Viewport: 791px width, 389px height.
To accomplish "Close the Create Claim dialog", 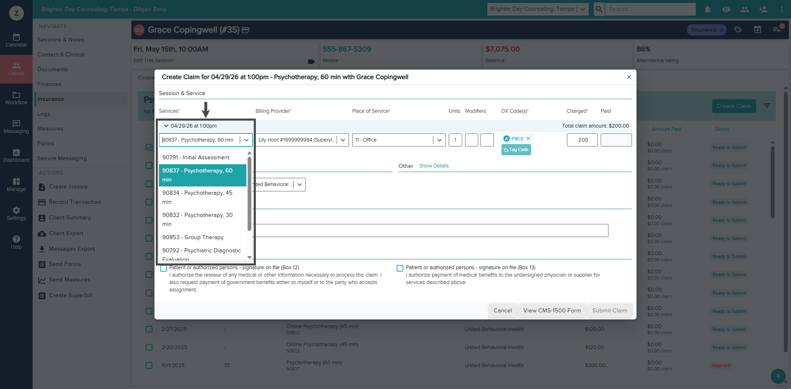I will tap(629, 77).
